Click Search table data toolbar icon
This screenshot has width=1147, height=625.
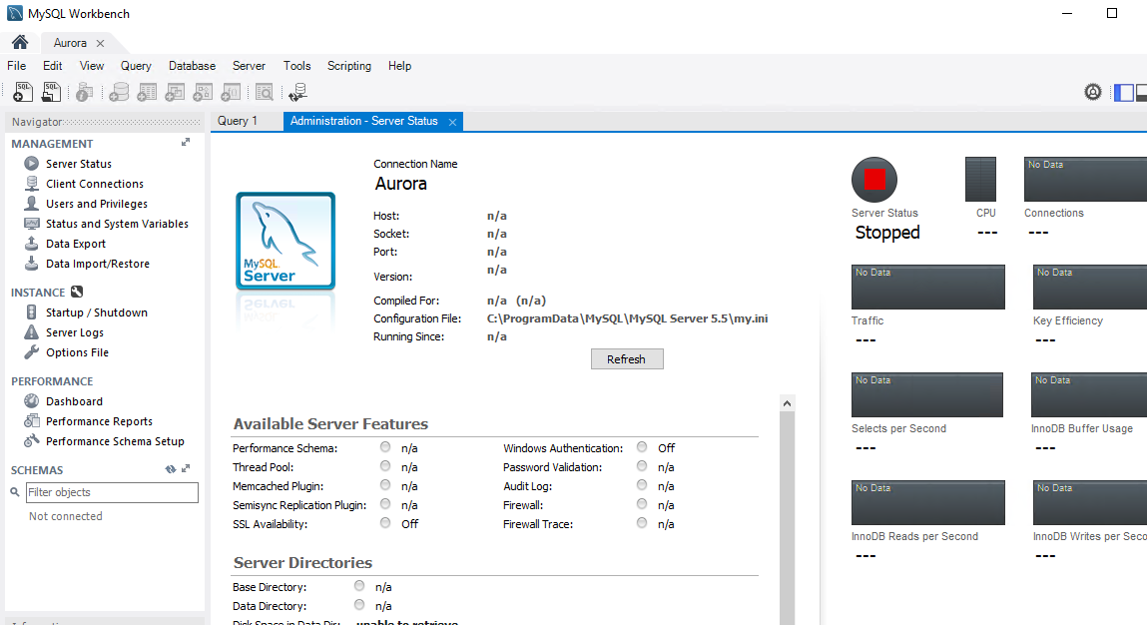click(x=265, y=92)
